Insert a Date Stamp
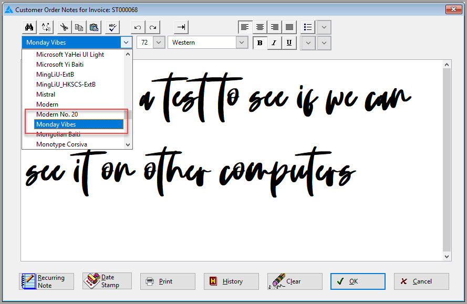Image resolution: width=467 pixels, height=304 pixels. click(107, 281)
